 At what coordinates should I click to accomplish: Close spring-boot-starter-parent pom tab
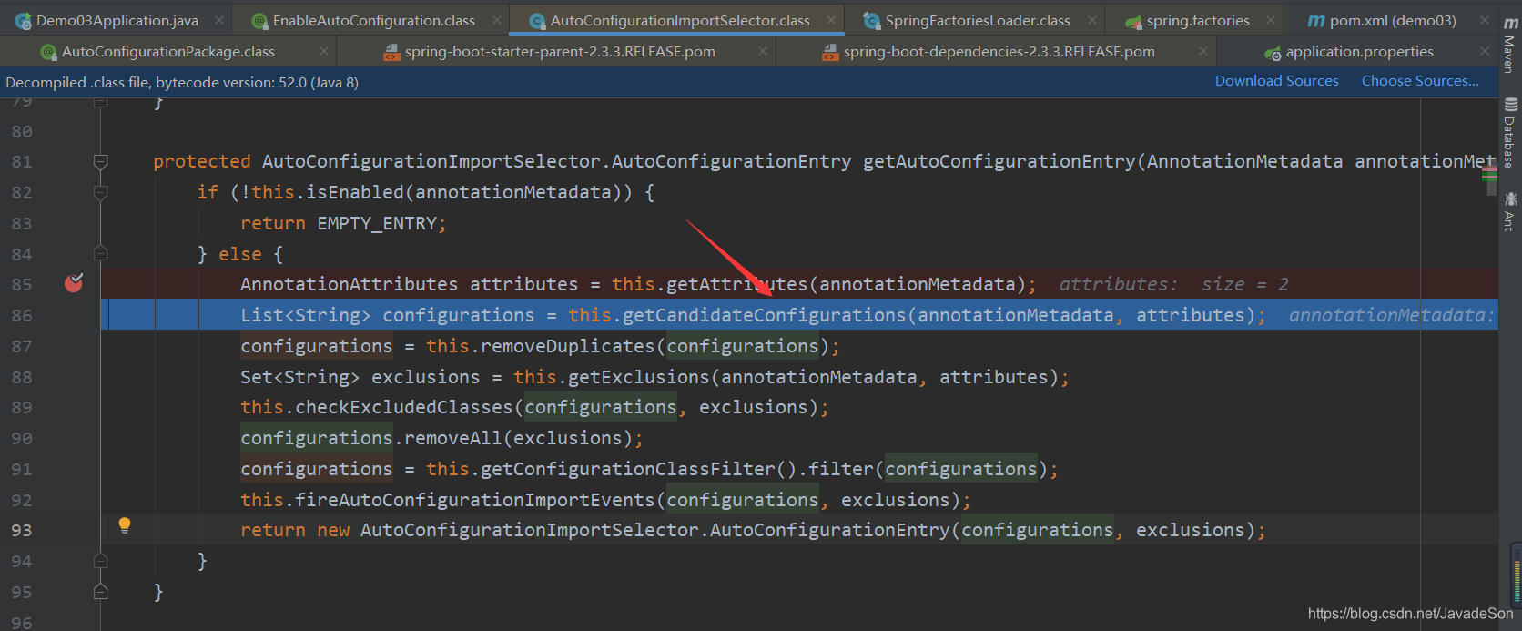click(x=763, y=52)
